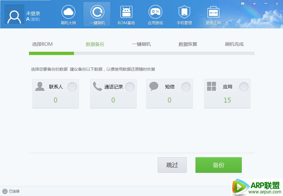The width and height of the screenshot is (283, 196).
Task: Open the feedback speech bubble icon
Action: [x=243, y=4]
